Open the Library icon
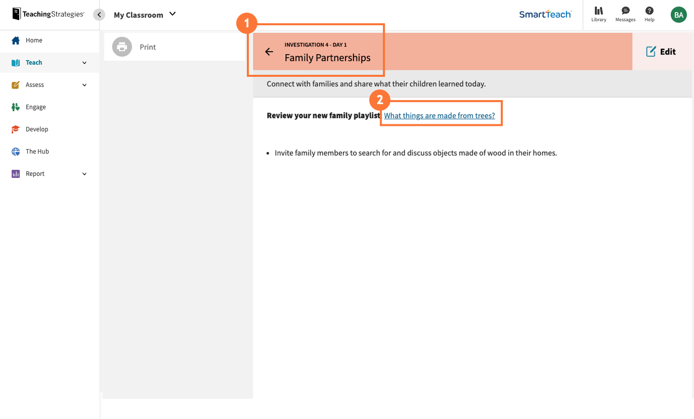Viewport: 694px width, 419px height. click(598, 14)
